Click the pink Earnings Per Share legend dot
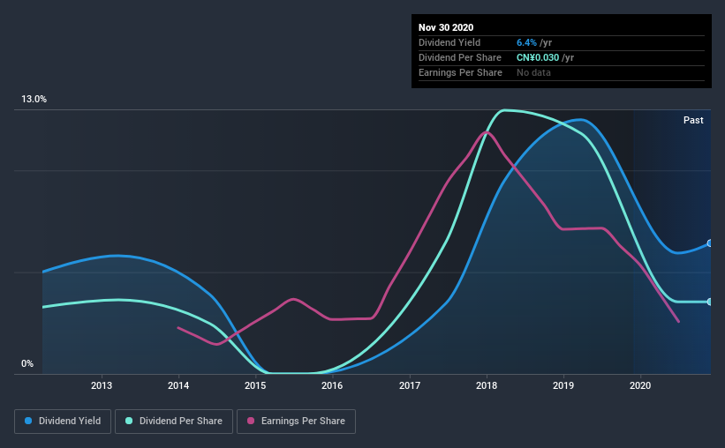 click(251, 421)
